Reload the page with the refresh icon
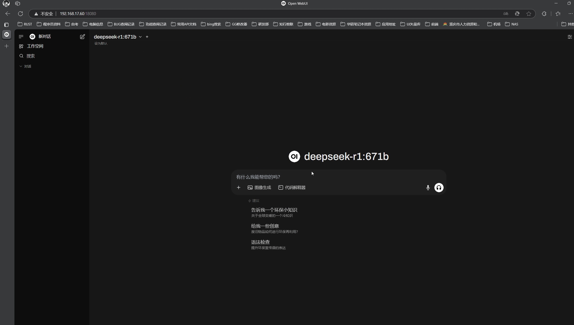The image size is (574, 325). (20, 14)
